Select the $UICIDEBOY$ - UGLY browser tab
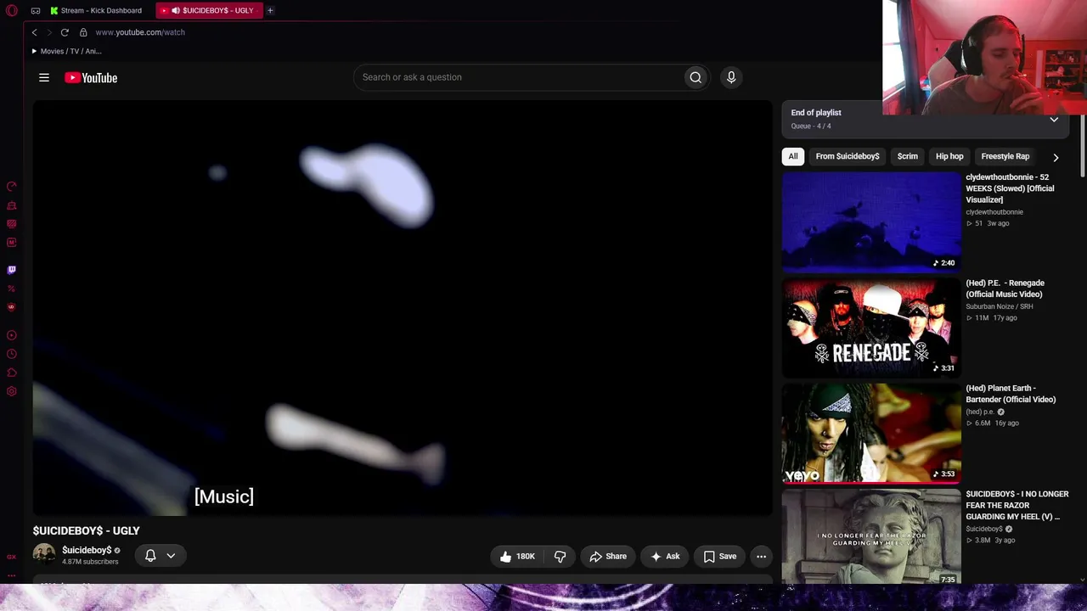 tap(211, 10)
